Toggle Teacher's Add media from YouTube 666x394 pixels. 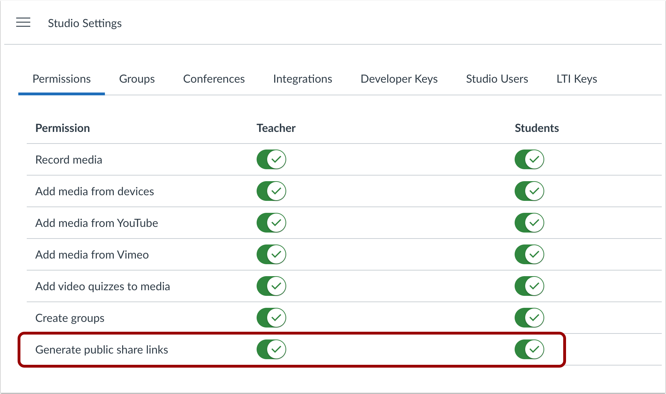click(x=271, y=223)
